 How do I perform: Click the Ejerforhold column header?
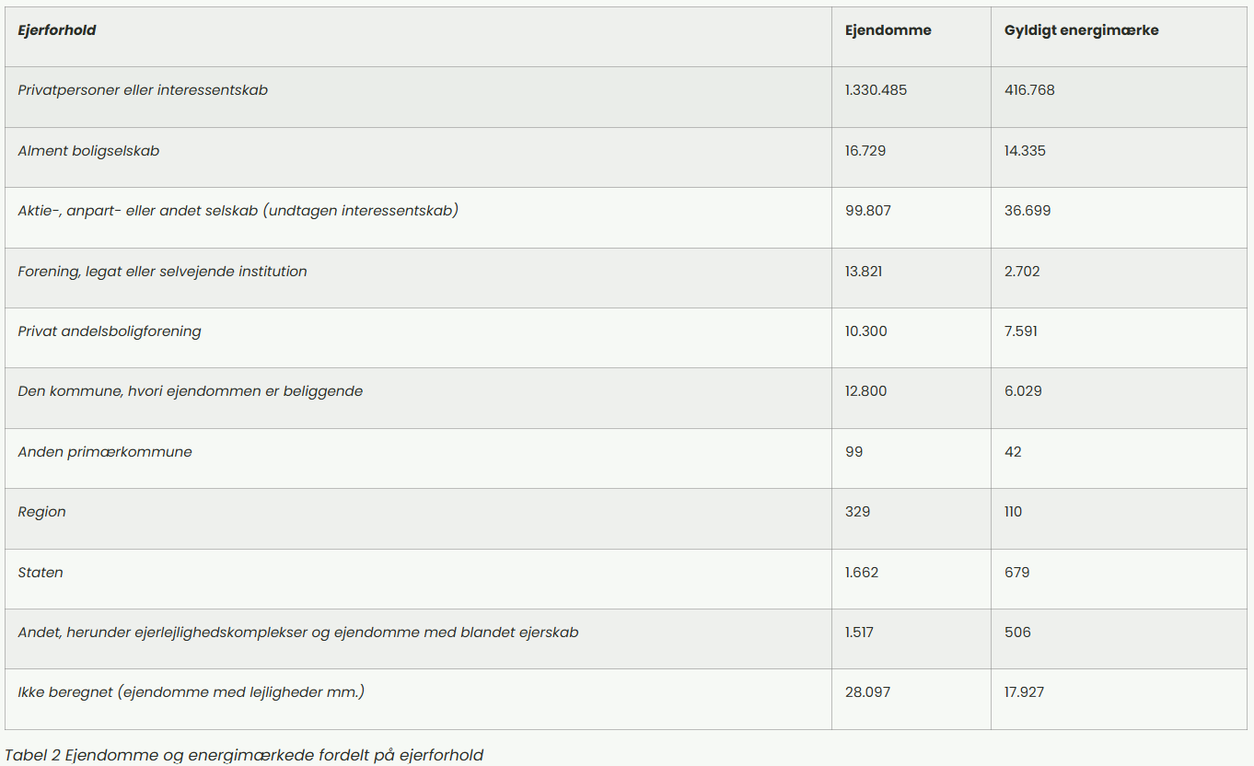coord(57,30)
